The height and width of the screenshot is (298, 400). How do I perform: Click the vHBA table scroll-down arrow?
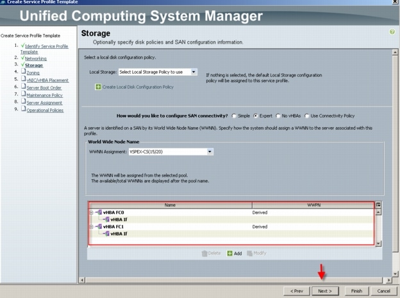(378, 243)
